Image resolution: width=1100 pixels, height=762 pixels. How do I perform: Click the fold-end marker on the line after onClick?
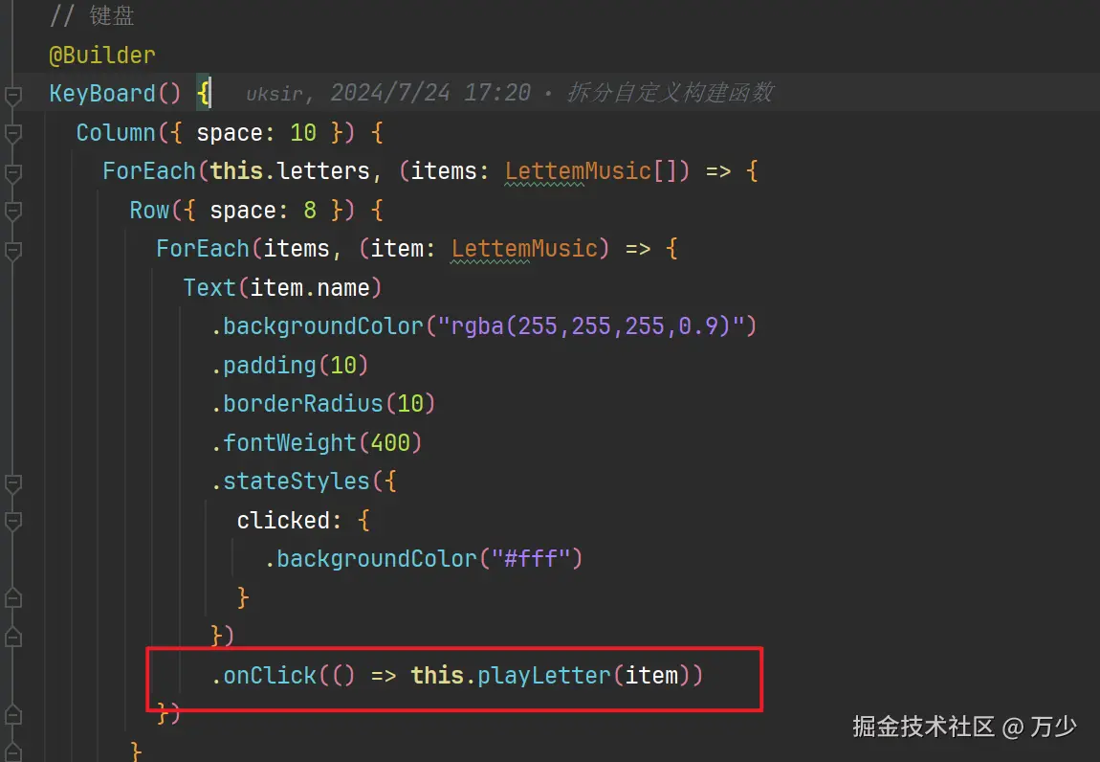click(12, 715)
